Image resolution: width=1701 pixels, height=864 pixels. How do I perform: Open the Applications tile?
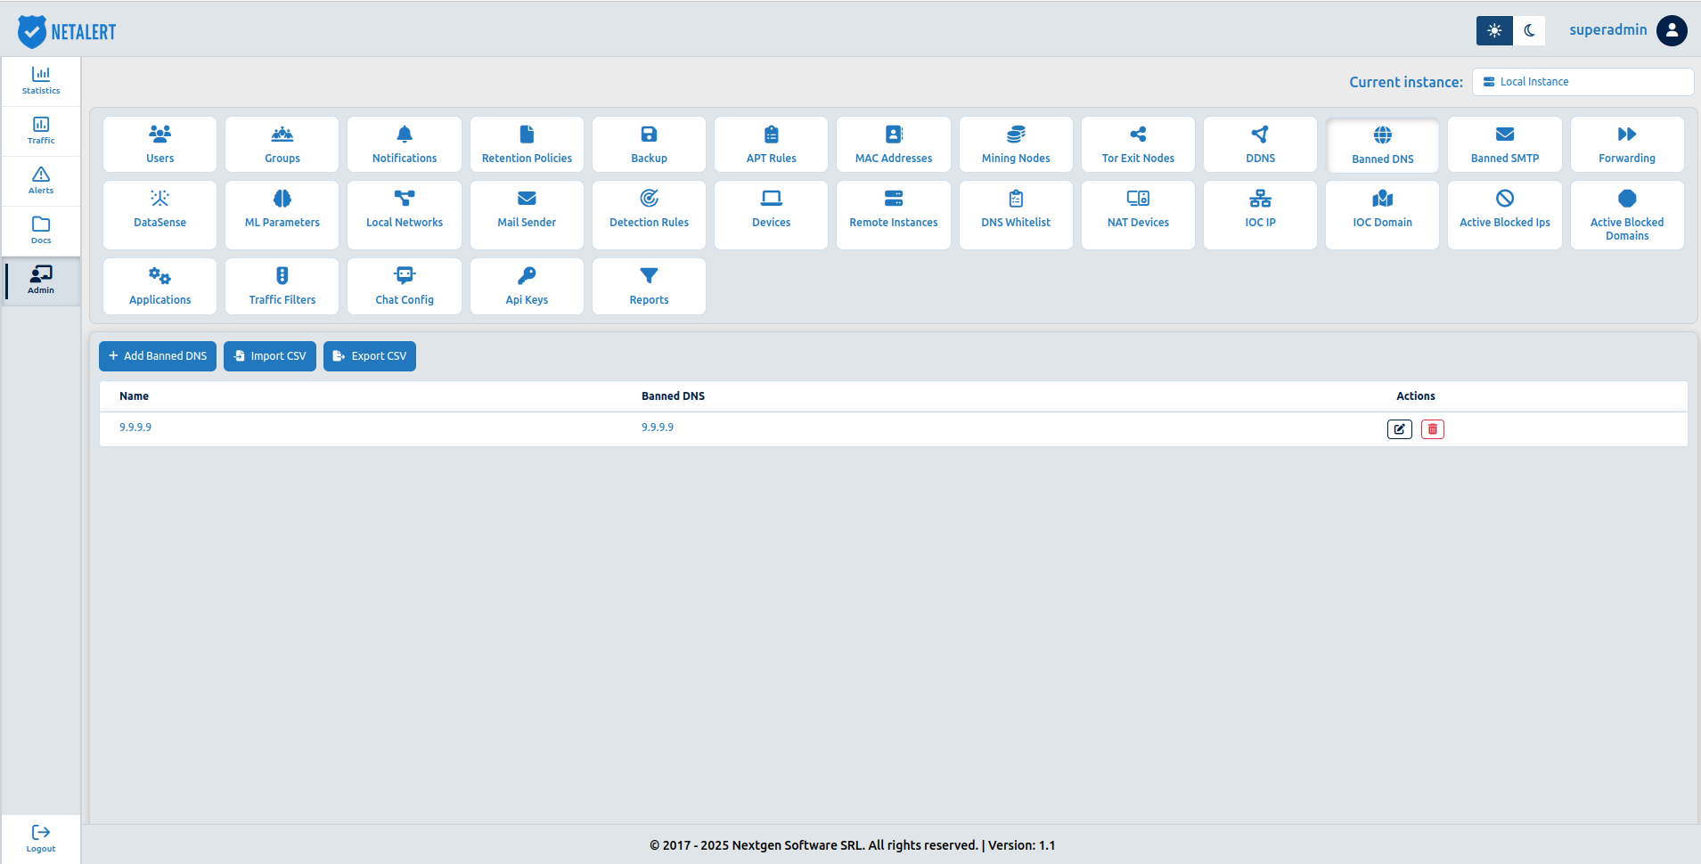(x=159, y=286)
